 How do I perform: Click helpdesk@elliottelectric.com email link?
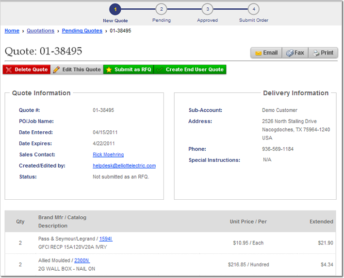[124, 166]
